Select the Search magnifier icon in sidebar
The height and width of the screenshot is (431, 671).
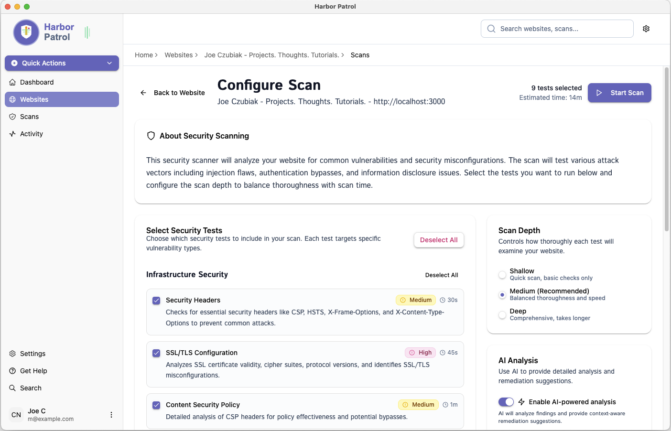pyautogui.click(x=11, y=388)
